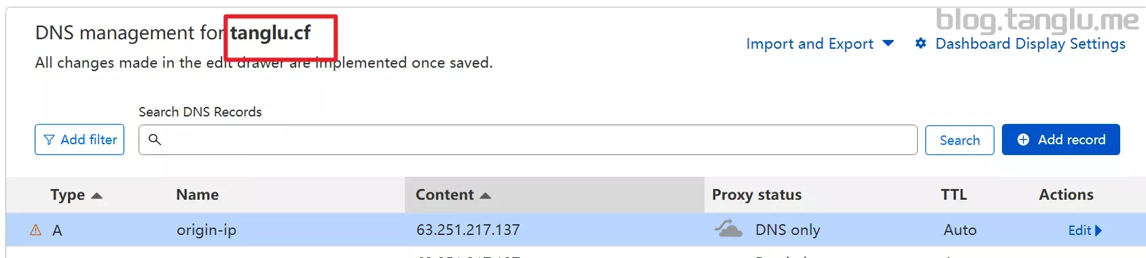
Task: Click the TTL column header
Action: click(x=954, y=195)
